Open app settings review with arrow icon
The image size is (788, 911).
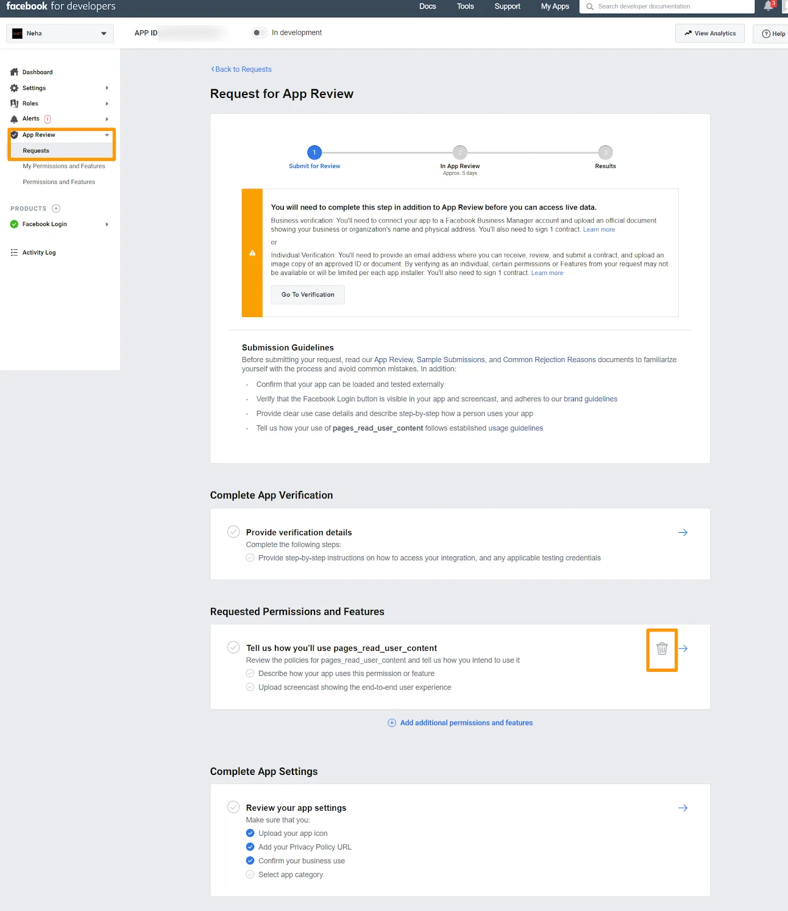pos(683,808)
